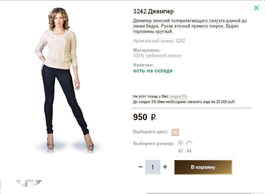Image resolution: width=265 pixels, height=194 pixels.
Task: Open the "скидка 0%" discount link
Action: (178, 96)
